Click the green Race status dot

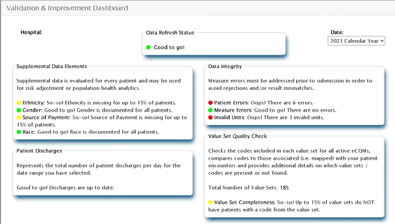pos(18,132)
